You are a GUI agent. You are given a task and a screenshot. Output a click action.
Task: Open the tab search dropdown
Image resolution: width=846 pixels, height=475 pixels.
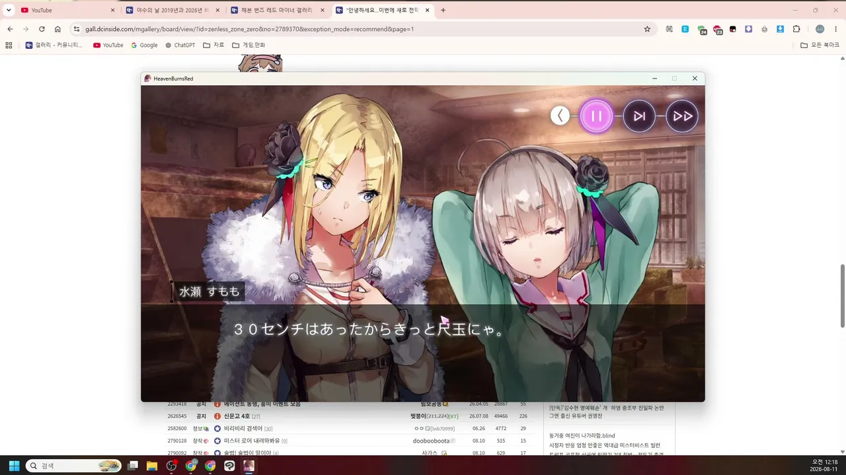point(9,10)
